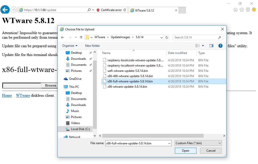Click the browser back arrow button
Screen dimensions: 258x164
click(x=5, y=10)
